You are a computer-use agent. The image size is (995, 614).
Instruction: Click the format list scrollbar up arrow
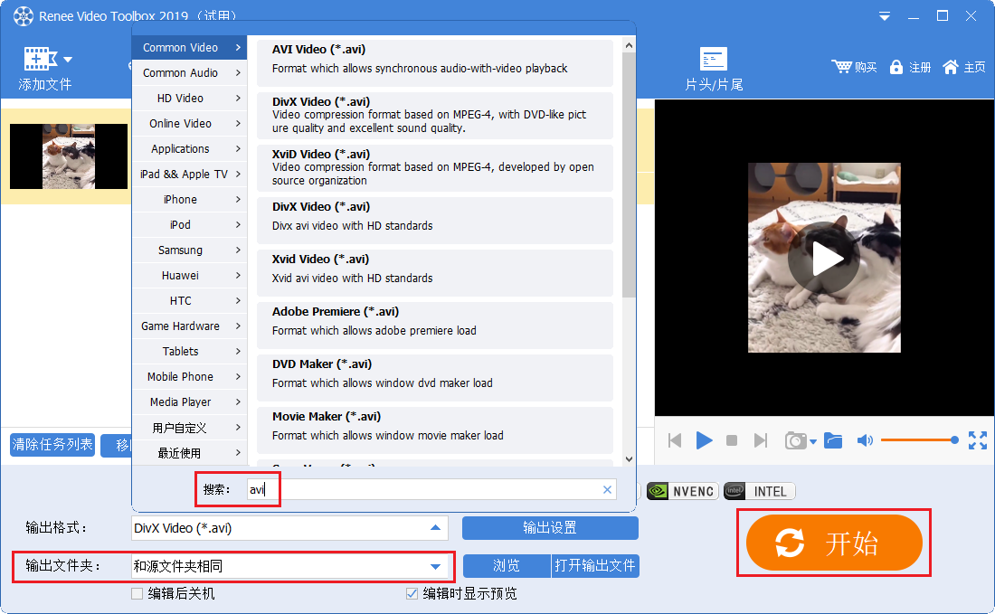(629, 45)
